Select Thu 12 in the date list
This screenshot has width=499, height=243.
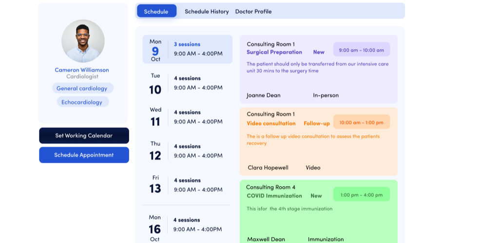pyautogui.click(x=188, y=152)
